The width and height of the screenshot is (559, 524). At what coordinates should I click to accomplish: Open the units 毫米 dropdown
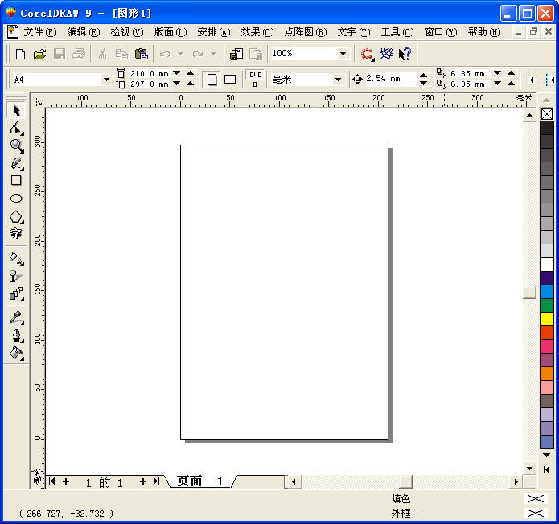[338, 80]
